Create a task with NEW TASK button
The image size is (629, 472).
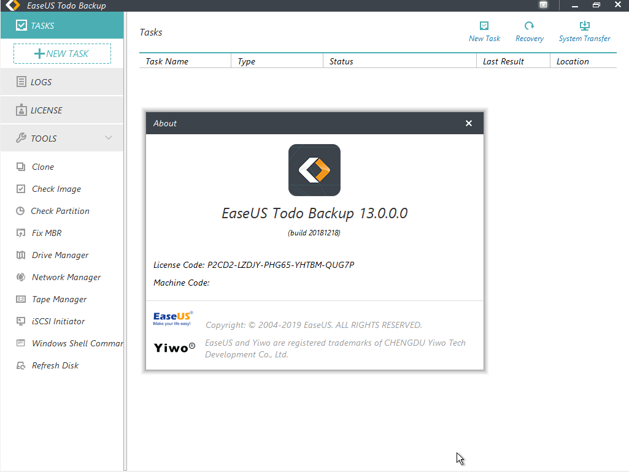coord(62,54)
